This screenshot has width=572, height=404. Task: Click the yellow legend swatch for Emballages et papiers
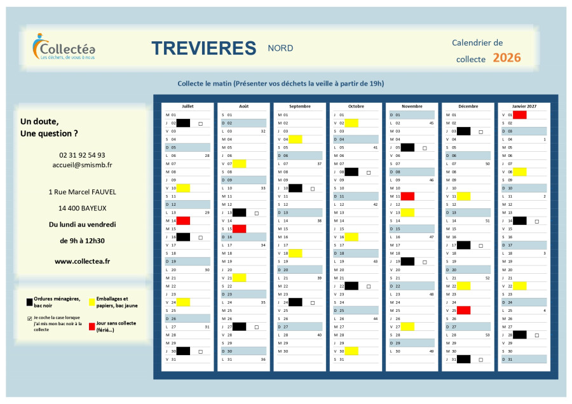click(92, 302)
